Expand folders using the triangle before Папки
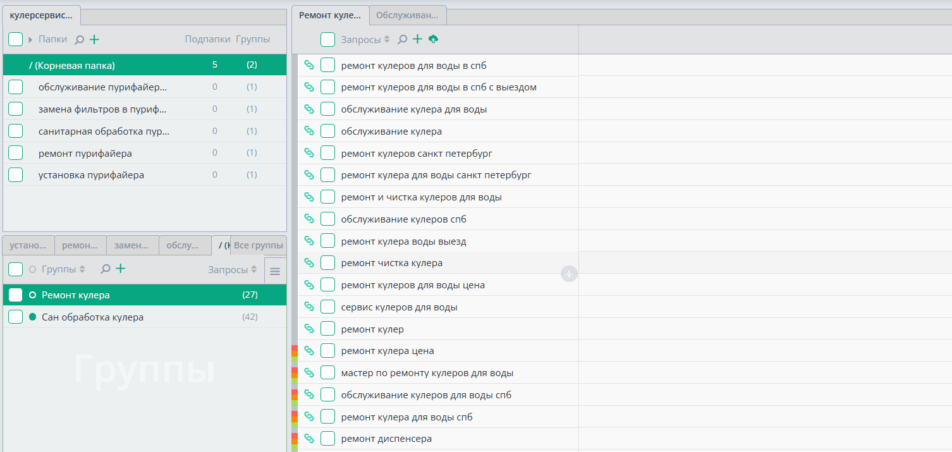 coord(30,40)
